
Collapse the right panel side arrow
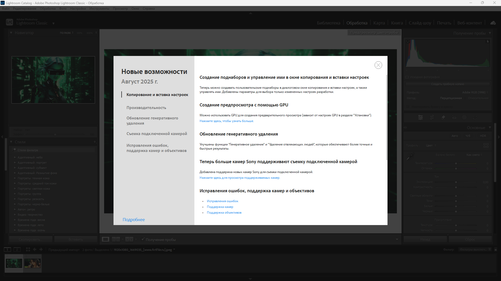(499, 137)
